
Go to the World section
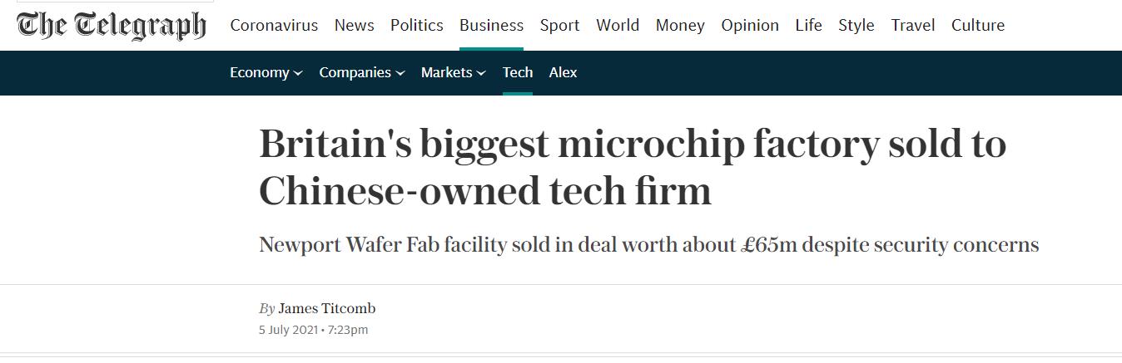(x=618, y=25)
